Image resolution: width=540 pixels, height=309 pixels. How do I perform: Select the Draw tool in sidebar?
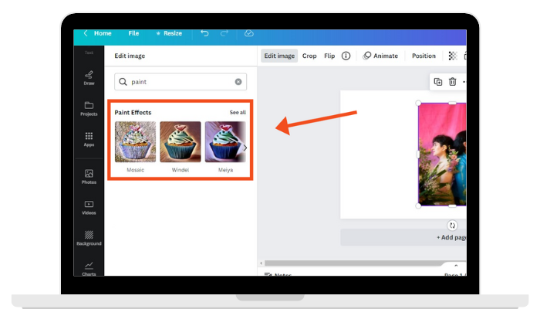point(89,78)
